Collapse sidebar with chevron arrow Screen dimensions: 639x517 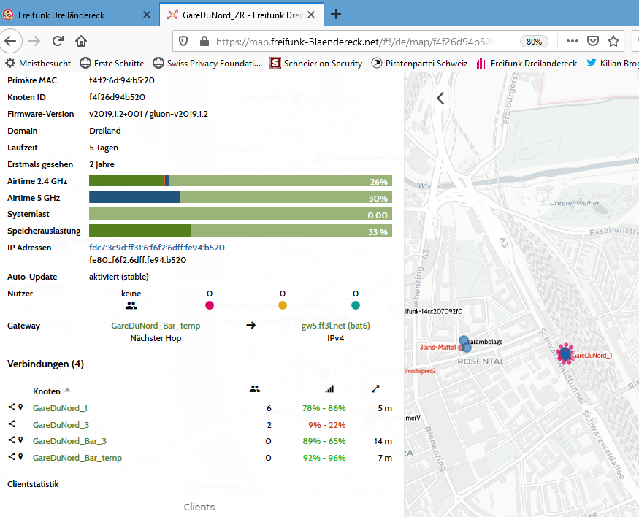(440, 98)
